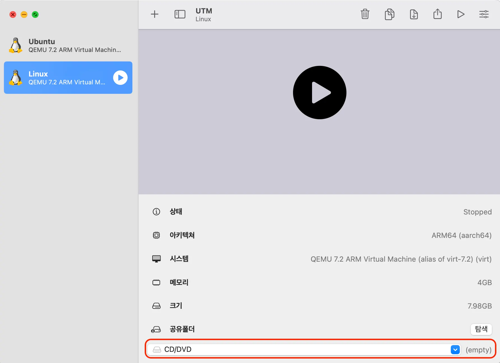
Task: Click the 아키텍쳐 chip icon
Action: coord(156,235)
